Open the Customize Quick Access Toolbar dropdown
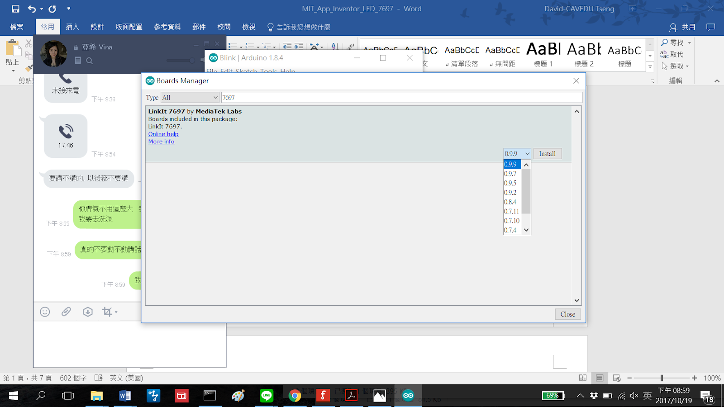 pyautogui.click(x=69, y=9)
